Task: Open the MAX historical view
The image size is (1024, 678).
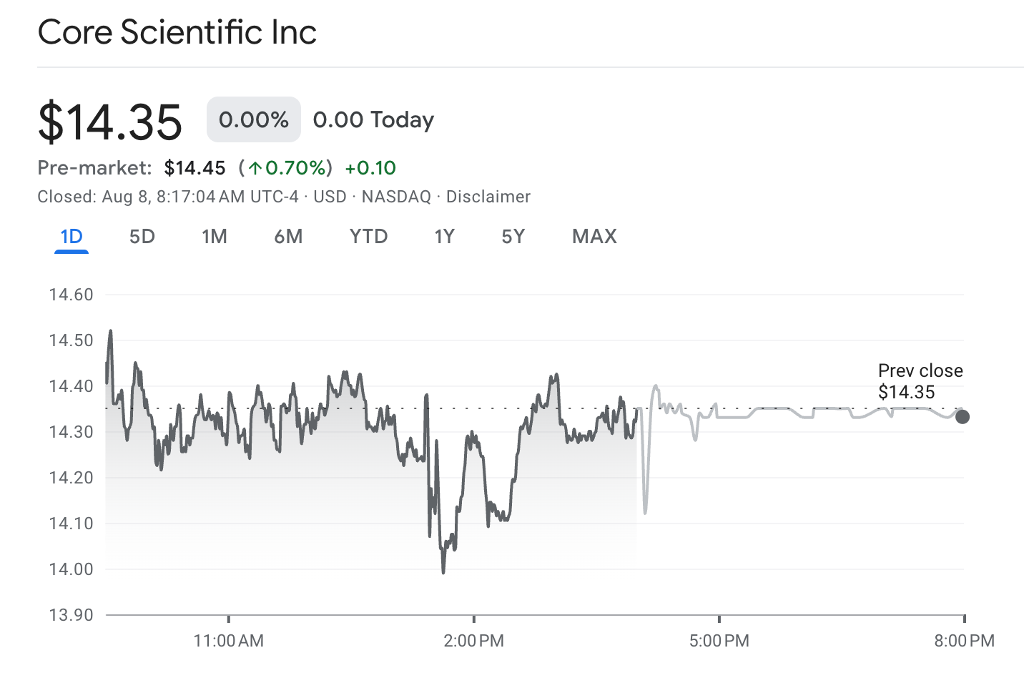Action: (x=594, y=236)
